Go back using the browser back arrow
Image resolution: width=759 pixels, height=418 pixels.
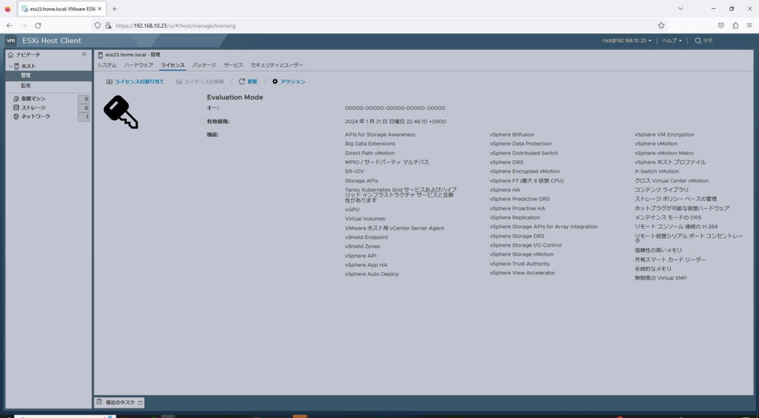pos(9,25)
